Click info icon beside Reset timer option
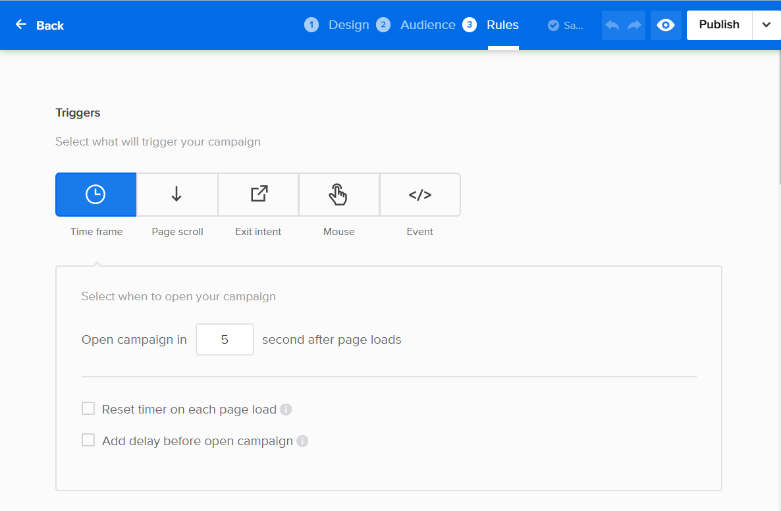This screenshot has width=781, height=511. pyautogui.click(x=286, y=410)
